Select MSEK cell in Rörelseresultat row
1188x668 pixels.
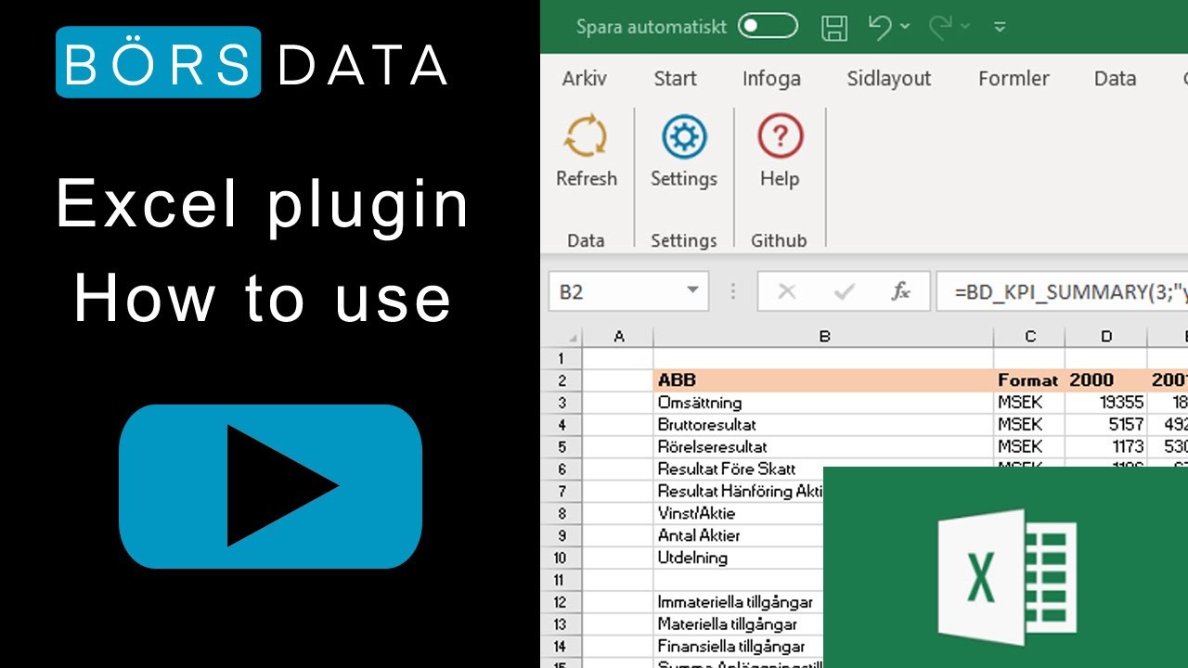tap(1029, 447)
